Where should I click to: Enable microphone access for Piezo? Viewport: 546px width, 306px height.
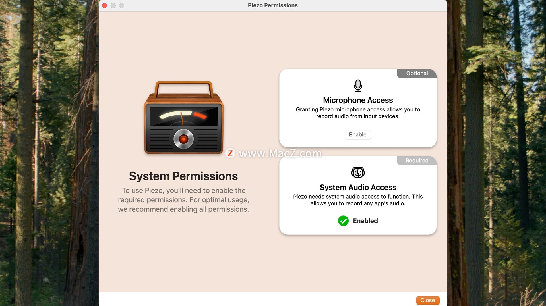pos(358,135)
